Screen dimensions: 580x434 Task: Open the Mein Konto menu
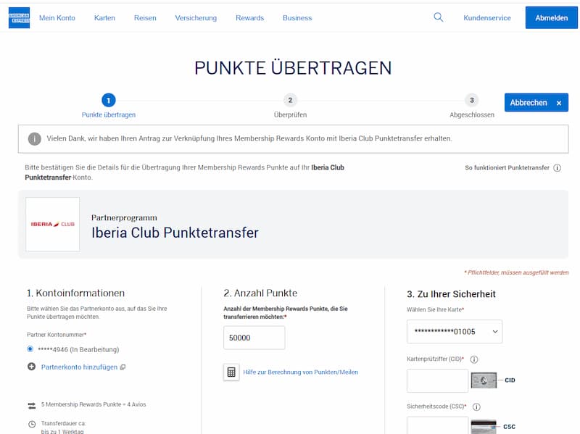57,17
